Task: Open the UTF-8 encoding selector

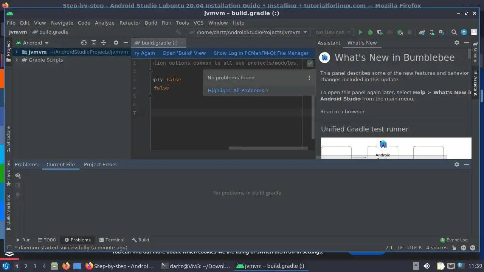Action: coord(414,248)
